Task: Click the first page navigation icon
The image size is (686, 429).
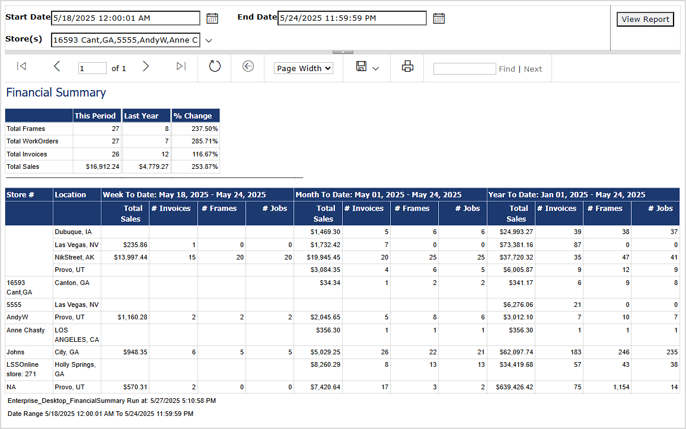Action: tap(21, 66)
